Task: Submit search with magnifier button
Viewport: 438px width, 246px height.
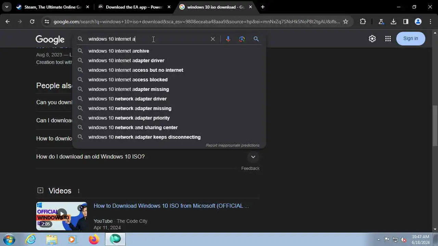Action: [x=256, y=39]
